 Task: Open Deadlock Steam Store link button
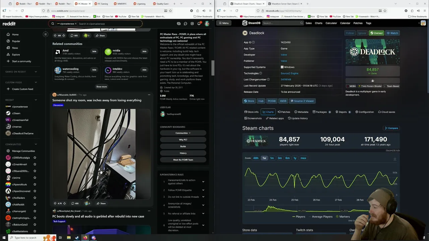tap(249, 101)
